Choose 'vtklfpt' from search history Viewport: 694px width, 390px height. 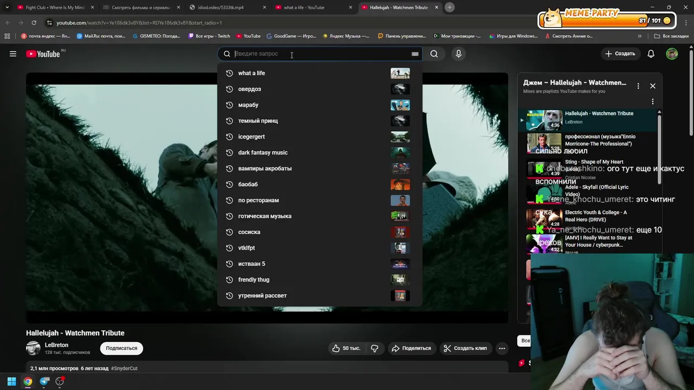point(320,248)
